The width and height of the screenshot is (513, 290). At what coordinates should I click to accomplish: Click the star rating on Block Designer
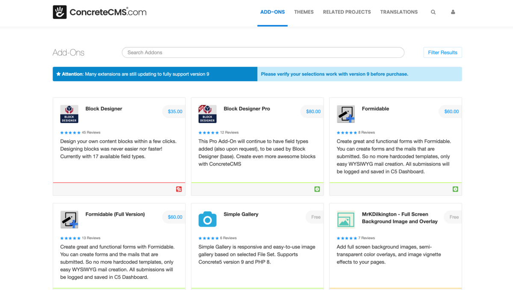pos(70,133)
